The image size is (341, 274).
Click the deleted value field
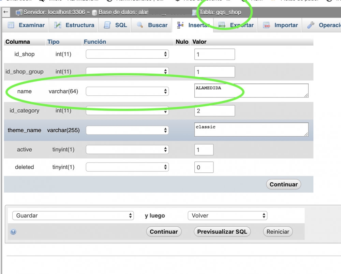(x=204, y=167)
